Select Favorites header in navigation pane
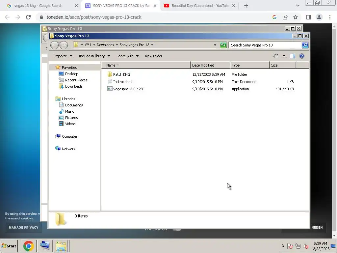The image size is (337, 253). pos(69,68)
